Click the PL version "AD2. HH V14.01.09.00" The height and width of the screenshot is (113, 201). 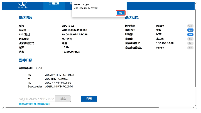[58, 83]
